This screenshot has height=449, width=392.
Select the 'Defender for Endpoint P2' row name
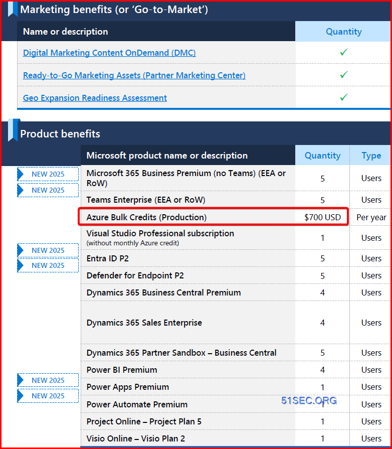(x=135, y=275)
